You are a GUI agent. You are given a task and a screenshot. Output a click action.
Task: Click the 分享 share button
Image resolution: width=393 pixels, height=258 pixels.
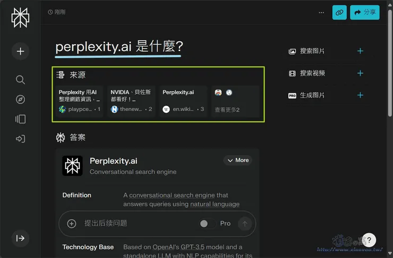pyautogui.click(x=365, y=12)
